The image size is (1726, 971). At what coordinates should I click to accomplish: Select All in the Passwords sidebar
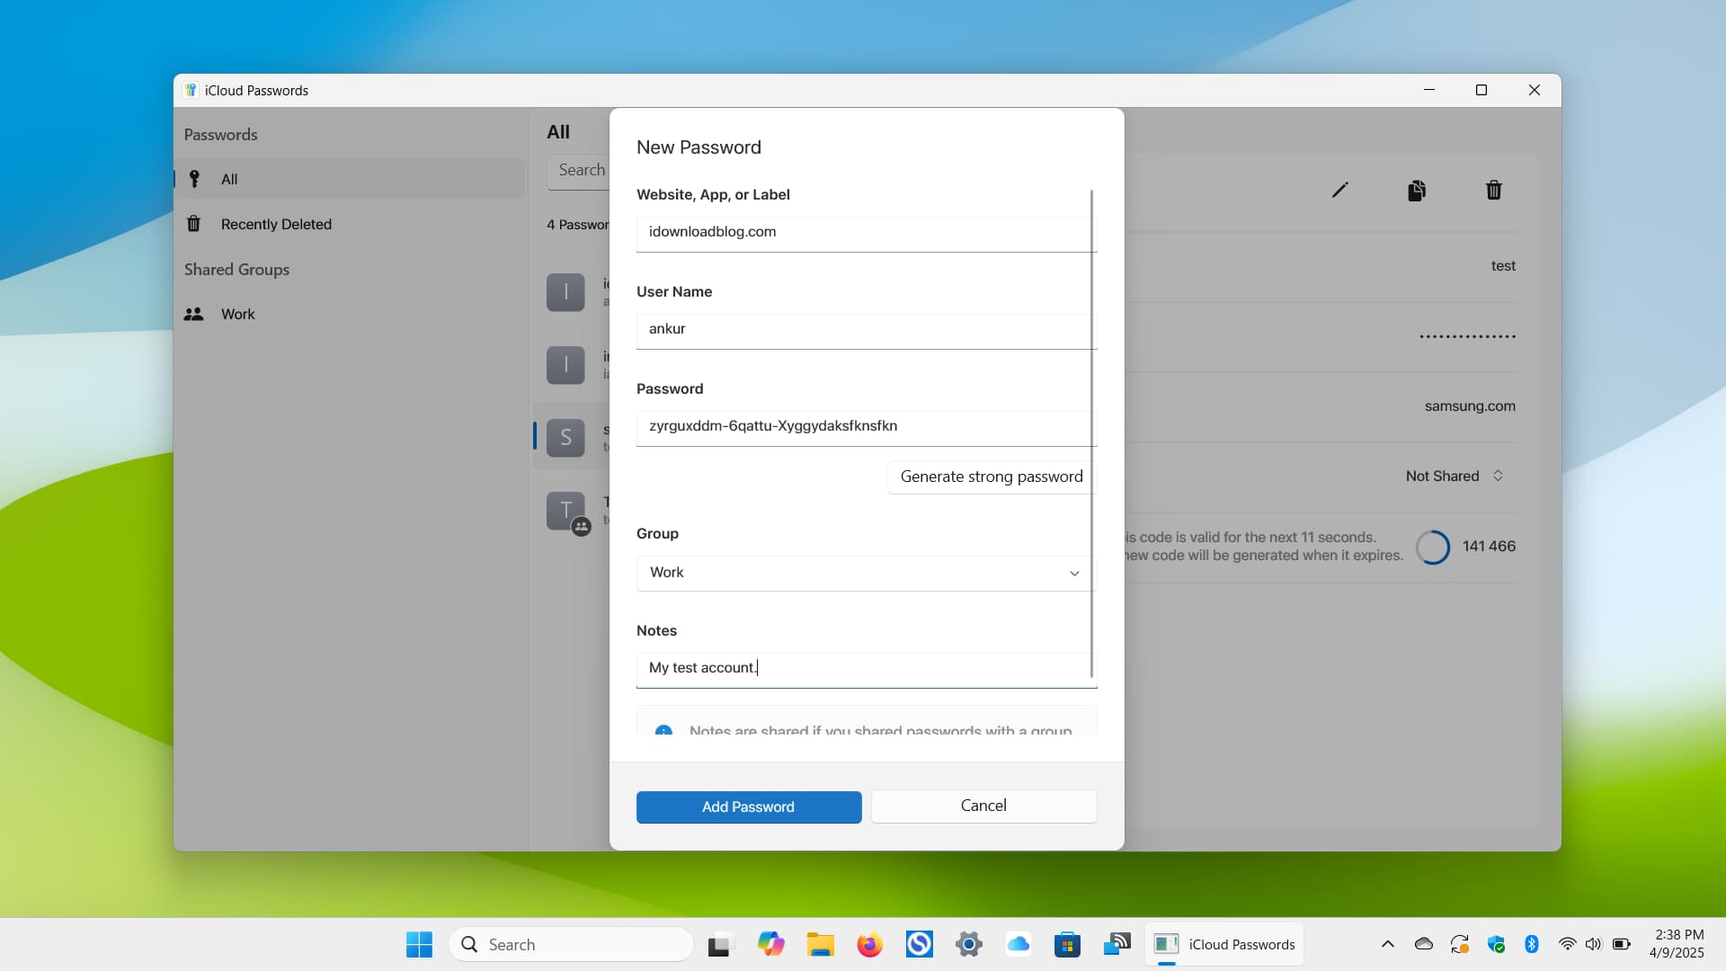pos(350,179)
